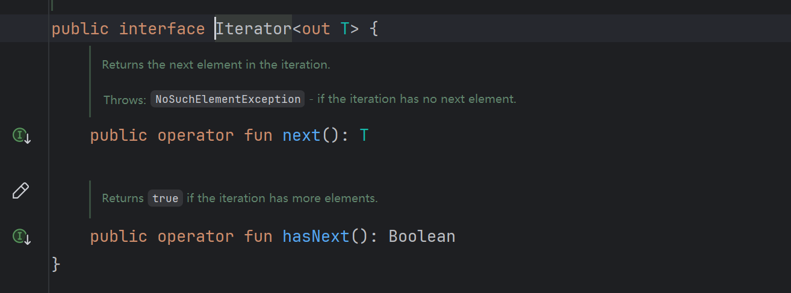
Task: Click the 'Throws:' label in the doc comment
Action: pos(125,99)
